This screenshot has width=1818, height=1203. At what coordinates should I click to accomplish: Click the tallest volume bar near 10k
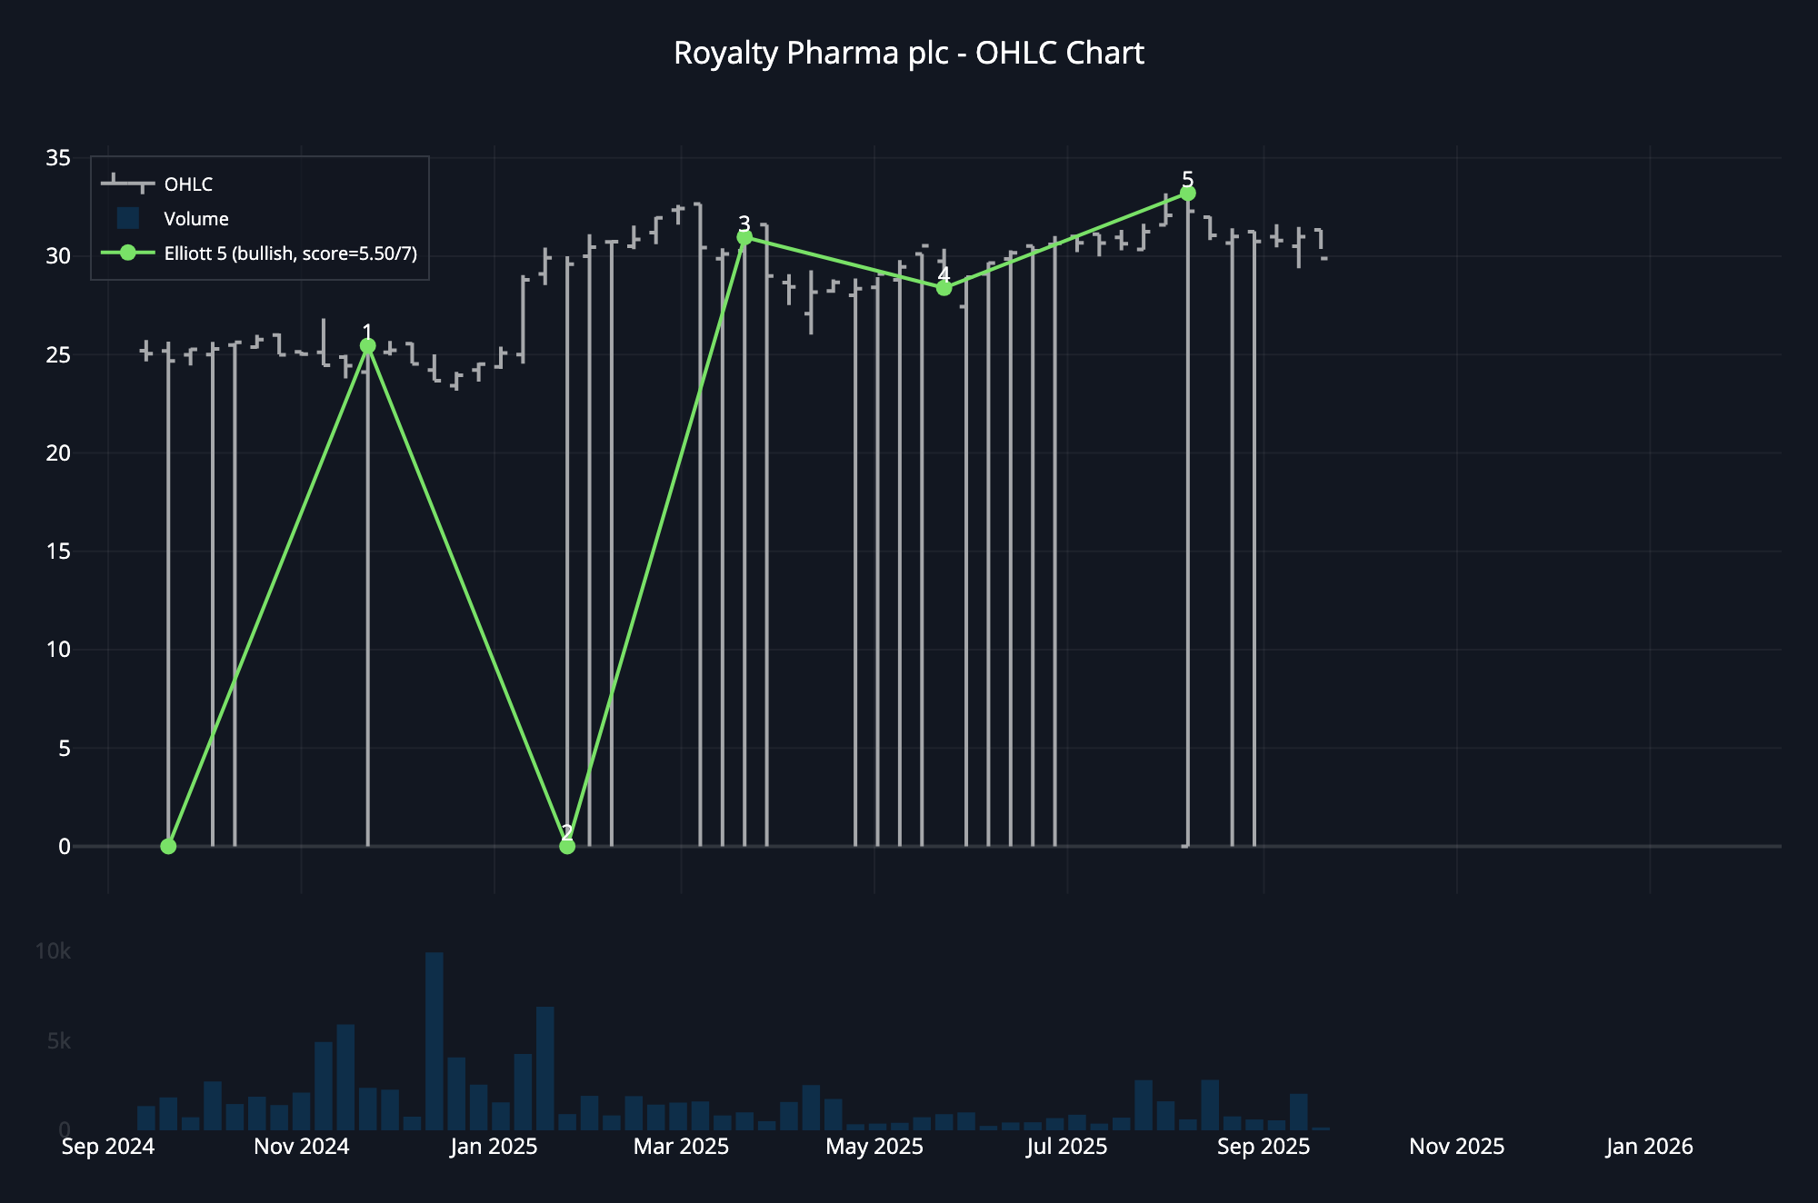(x=435, y=1040)
